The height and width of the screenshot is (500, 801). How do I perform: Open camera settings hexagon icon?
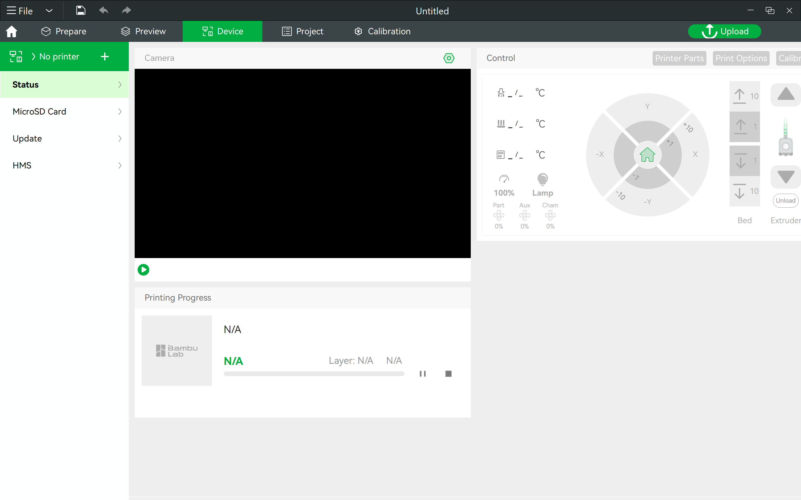tap(449, 58)
